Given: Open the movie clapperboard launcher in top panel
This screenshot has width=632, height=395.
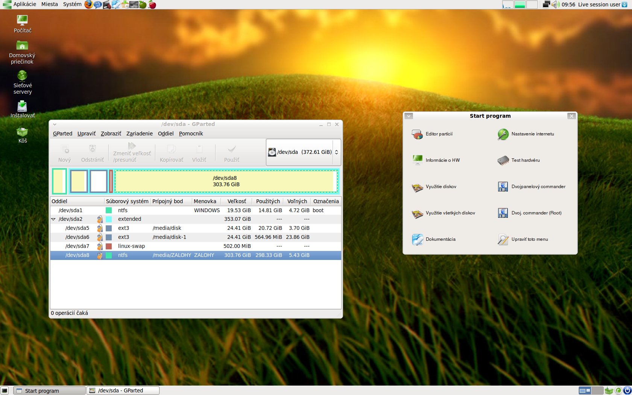Looking at the screenshot, I should pos(106,5).
